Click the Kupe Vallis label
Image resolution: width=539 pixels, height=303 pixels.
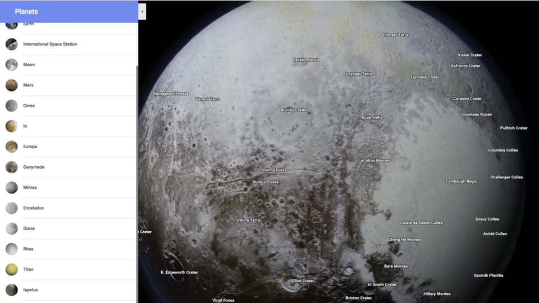[372, 117]
